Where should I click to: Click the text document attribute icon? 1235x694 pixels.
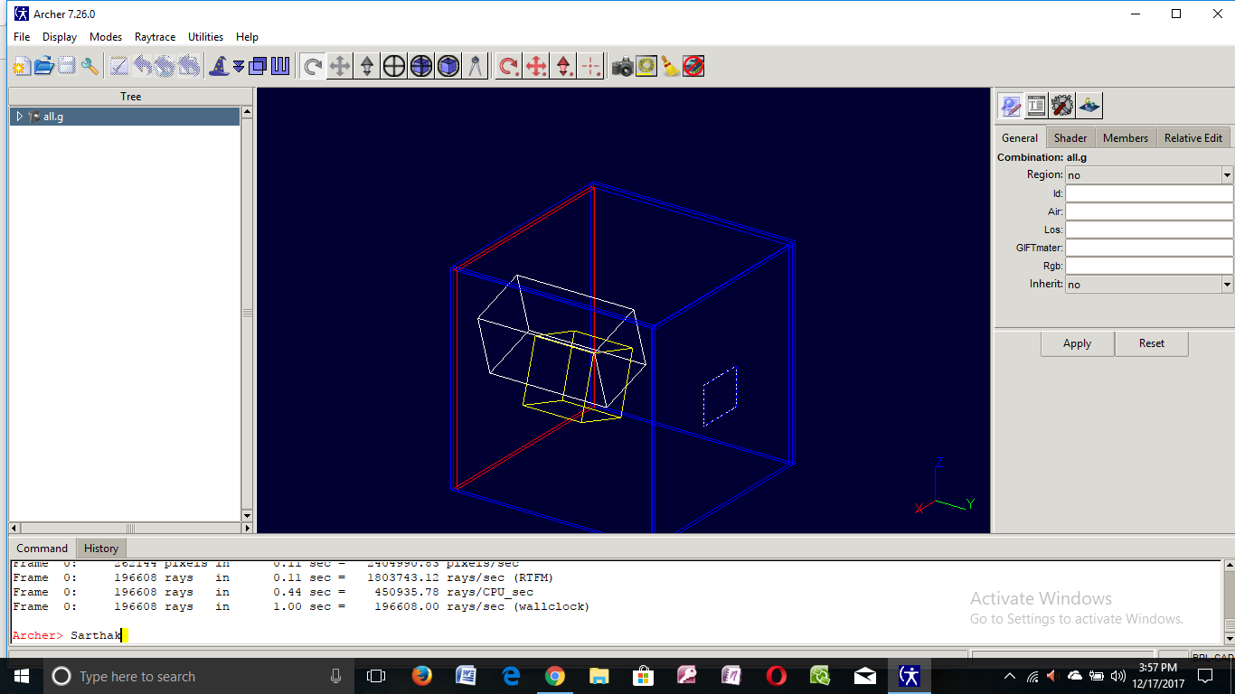pyautogui.click(x=1036, y=106)
